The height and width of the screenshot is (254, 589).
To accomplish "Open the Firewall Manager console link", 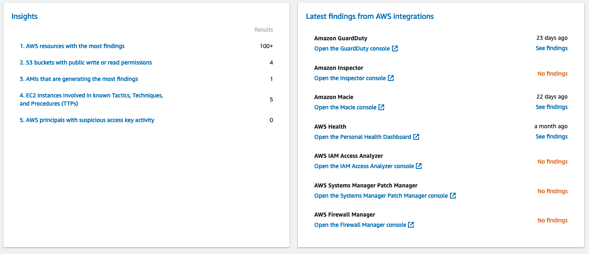I will (x=360, y=225).
